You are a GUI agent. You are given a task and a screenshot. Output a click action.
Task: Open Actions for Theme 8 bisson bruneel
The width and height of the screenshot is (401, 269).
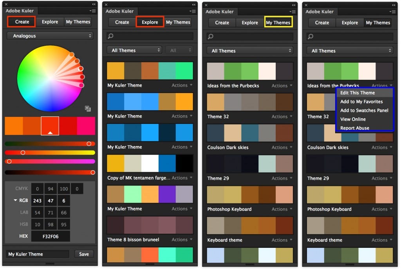[182, 240]
